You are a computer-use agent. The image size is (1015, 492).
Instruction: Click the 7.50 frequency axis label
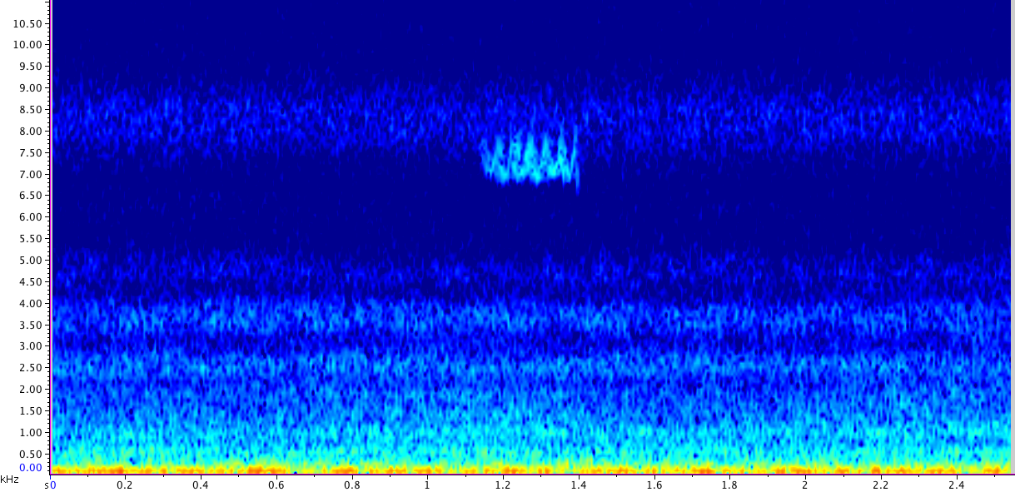tap(31, 153)
